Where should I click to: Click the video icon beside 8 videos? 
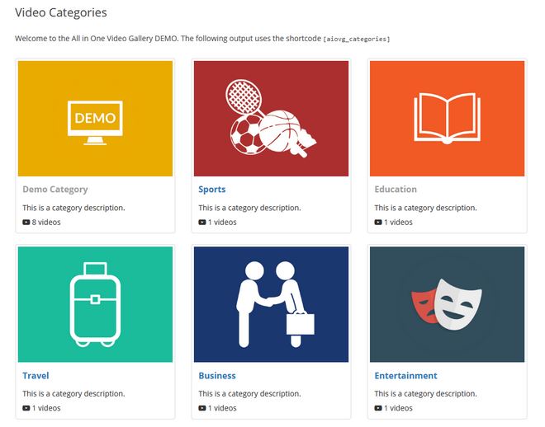[26, 223]
